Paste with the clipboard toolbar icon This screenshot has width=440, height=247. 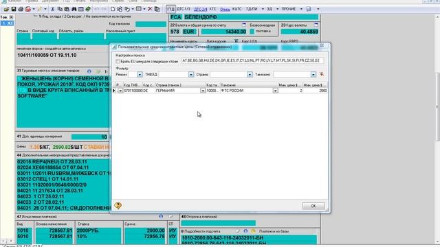(x=67, y=9)
